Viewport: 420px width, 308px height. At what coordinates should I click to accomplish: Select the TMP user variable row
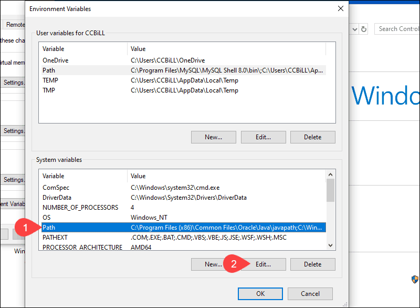point(183,90)
